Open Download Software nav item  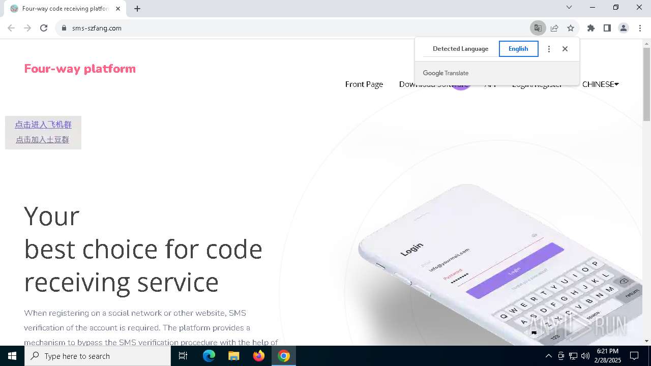click(x=434, y=84)
